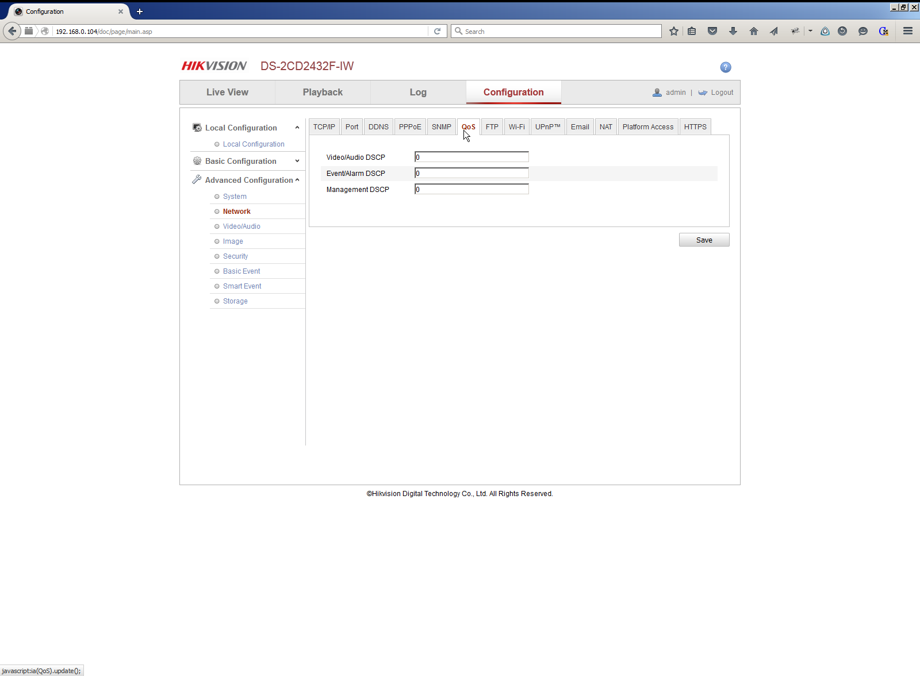The width and height of the screenshot is (920, 676).
Task: Open the browser hamburger menu
Action: click(908, 31)
